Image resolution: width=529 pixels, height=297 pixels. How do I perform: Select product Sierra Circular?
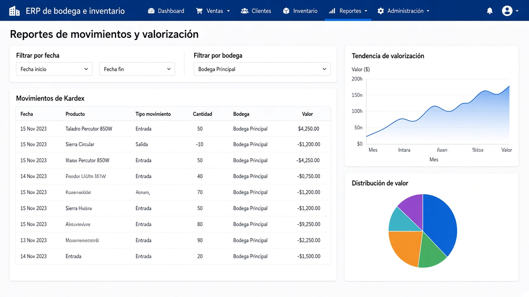point(80,144)
